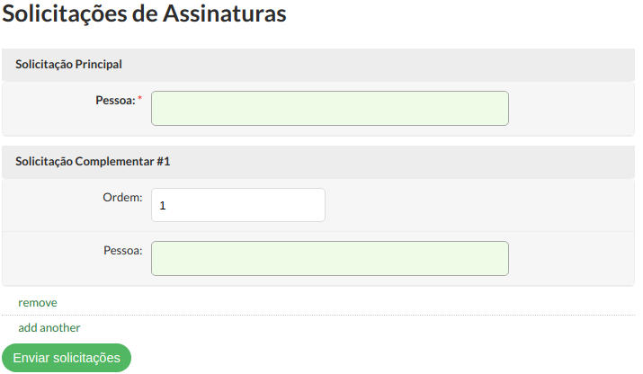Add another complementary request form
Viewport: 643px width, 374px height.
tap(49, 328)
